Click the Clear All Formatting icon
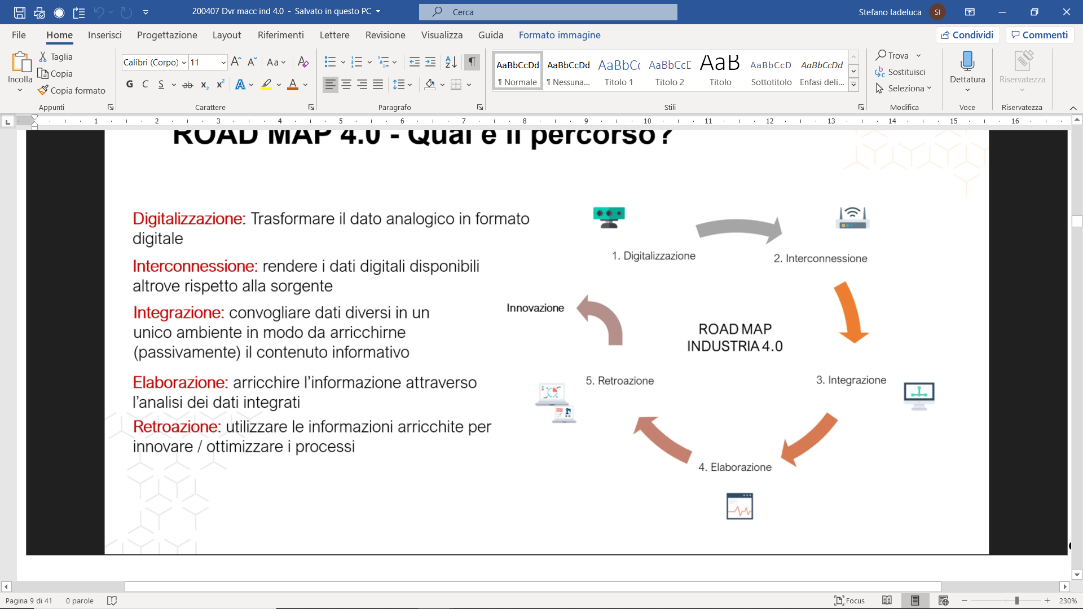The image size is (1083, 609). point(303,62)
